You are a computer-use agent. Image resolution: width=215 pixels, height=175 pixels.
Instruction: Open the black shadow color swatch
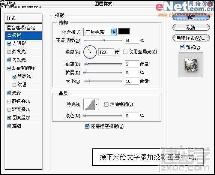coord(124,31)
